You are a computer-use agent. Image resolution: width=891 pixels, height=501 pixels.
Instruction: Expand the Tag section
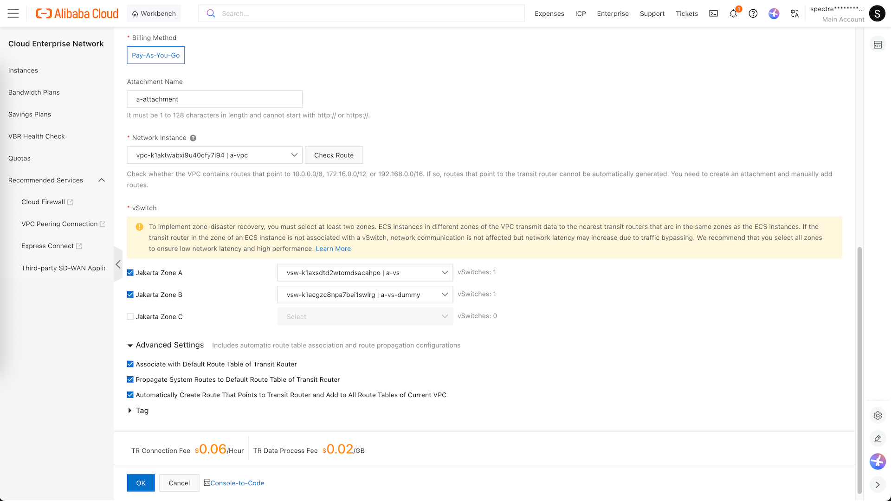(x=138, y=411)
